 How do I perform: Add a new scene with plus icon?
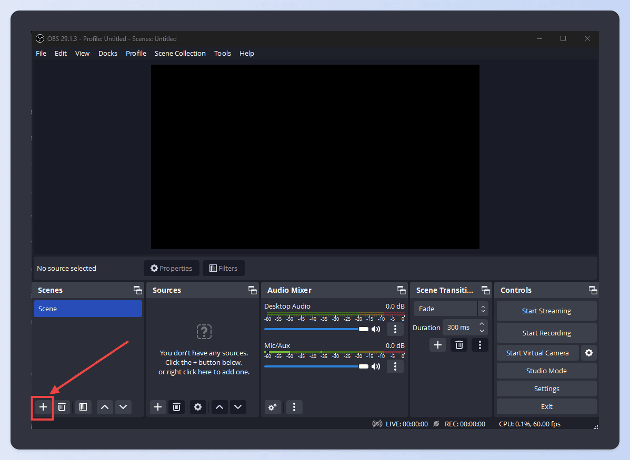43,407
